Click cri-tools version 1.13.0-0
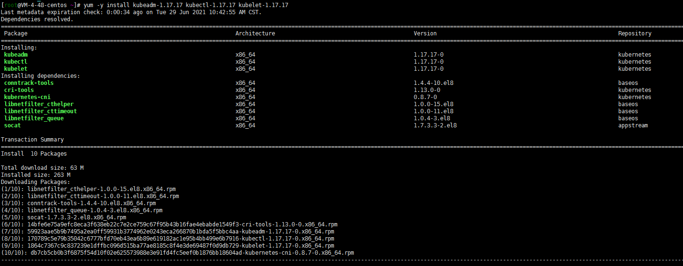The height and width of the screenshot is (266, 683). click(x=427, y=90)
